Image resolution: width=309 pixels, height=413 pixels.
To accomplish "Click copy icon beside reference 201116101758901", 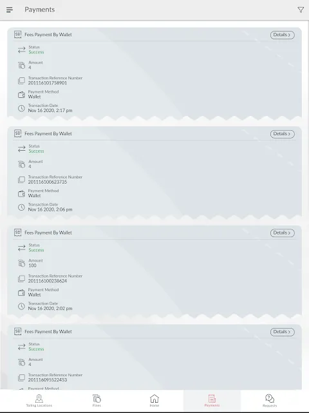I will click(21, 81).
